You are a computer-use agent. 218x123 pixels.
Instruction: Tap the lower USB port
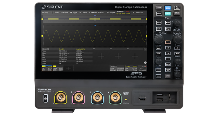[x=160, y=99]
